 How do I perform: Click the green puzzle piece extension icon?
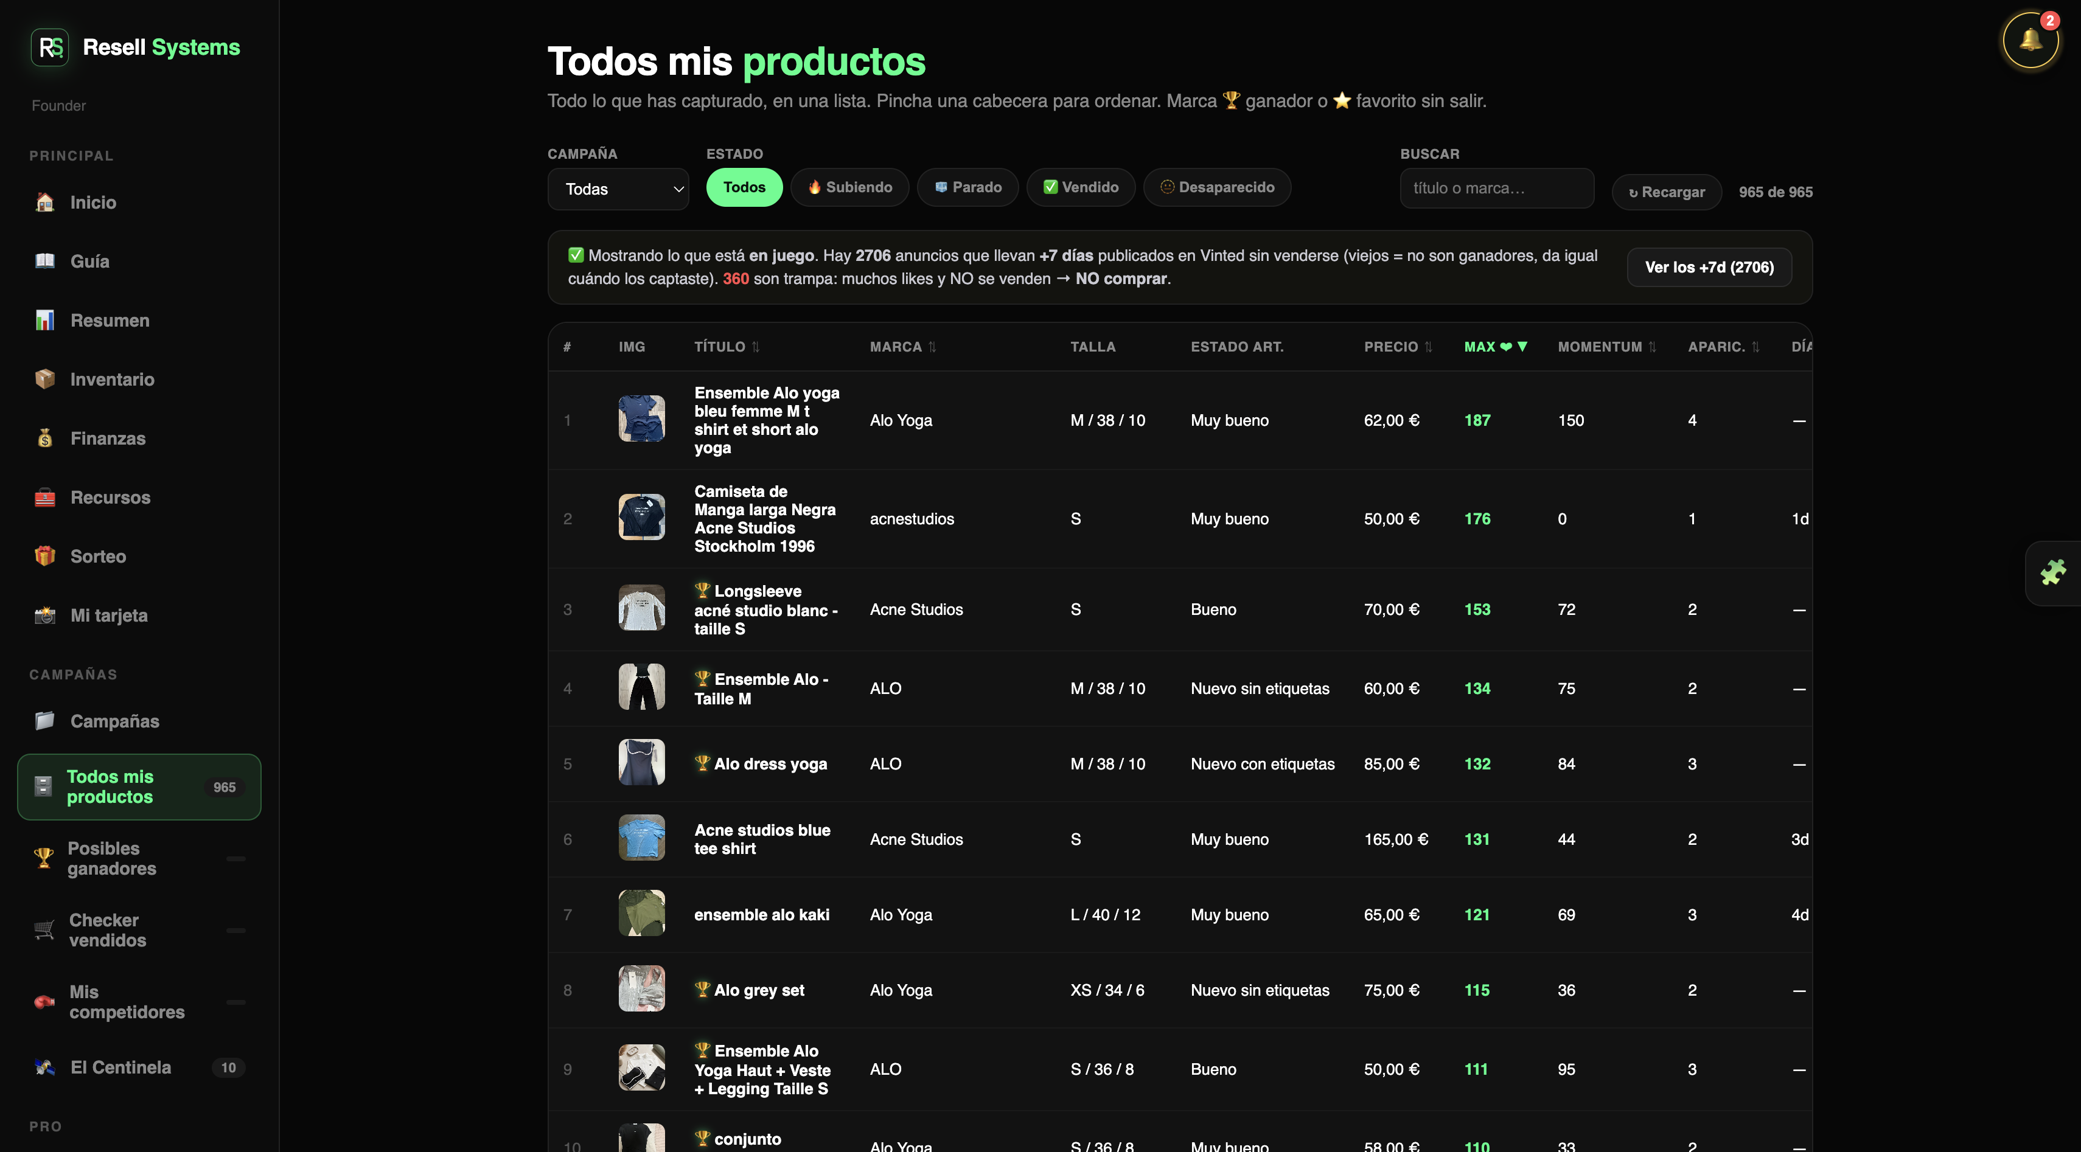pyautogui.click(x=2053, y=572)
